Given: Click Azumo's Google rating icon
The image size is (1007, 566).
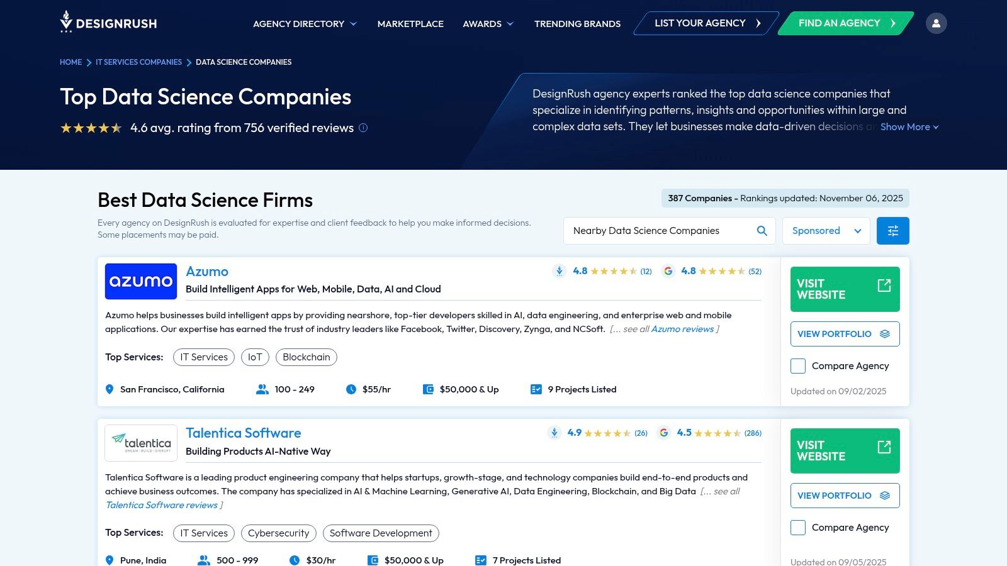Looking at the screenshot, I should coord(668,271).
